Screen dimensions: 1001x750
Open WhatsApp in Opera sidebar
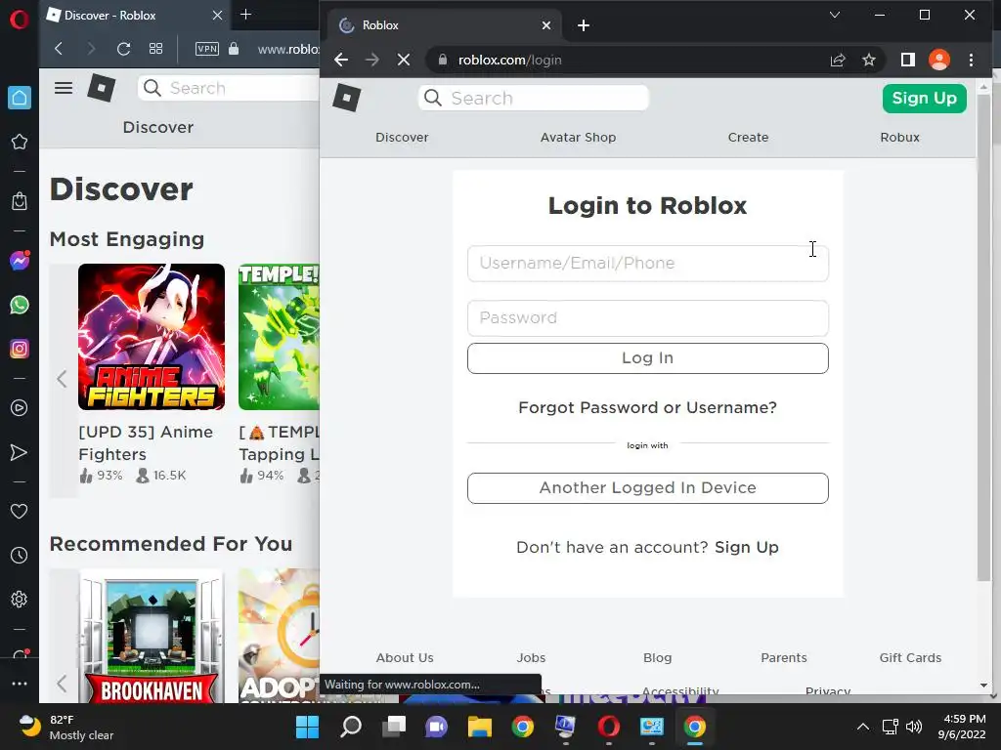click(x=20, y=305)
